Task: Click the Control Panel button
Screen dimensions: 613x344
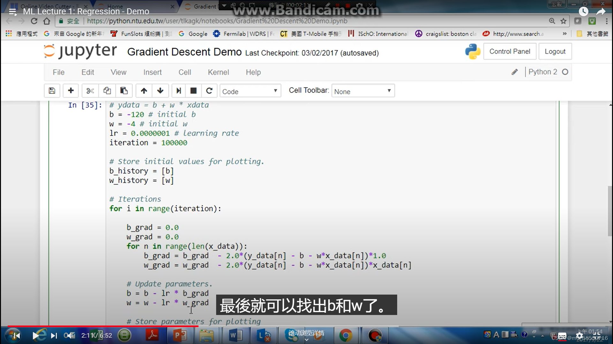Action: click(x=510, y=51)
